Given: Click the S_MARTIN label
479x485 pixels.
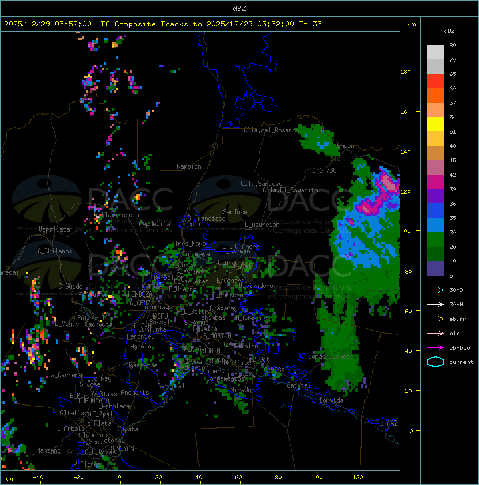Looking at the screenshot, I should tap(217, 336).
